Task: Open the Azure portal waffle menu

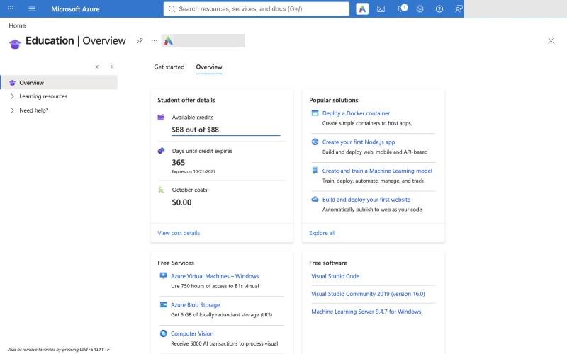Action: [11, 8]
